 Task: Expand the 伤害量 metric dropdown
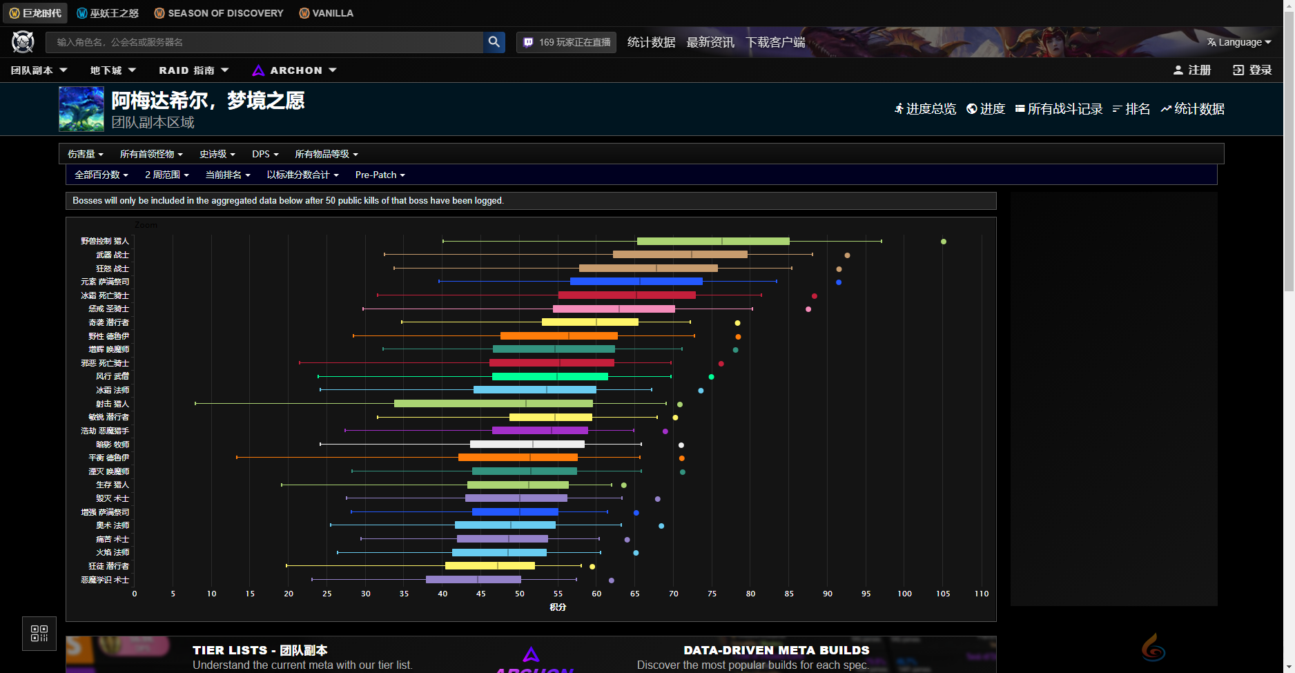click(86, 154)
